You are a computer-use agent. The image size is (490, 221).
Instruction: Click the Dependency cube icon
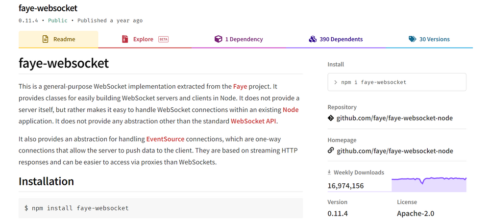(x=218, y=39)
